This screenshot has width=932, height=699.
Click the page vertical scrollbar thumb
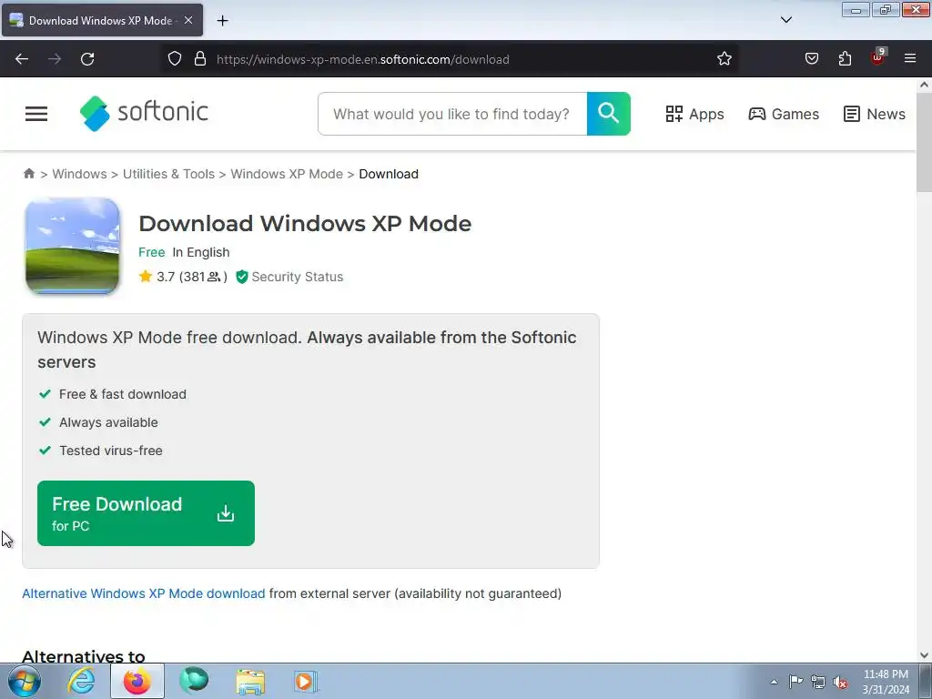coord(924,143)
